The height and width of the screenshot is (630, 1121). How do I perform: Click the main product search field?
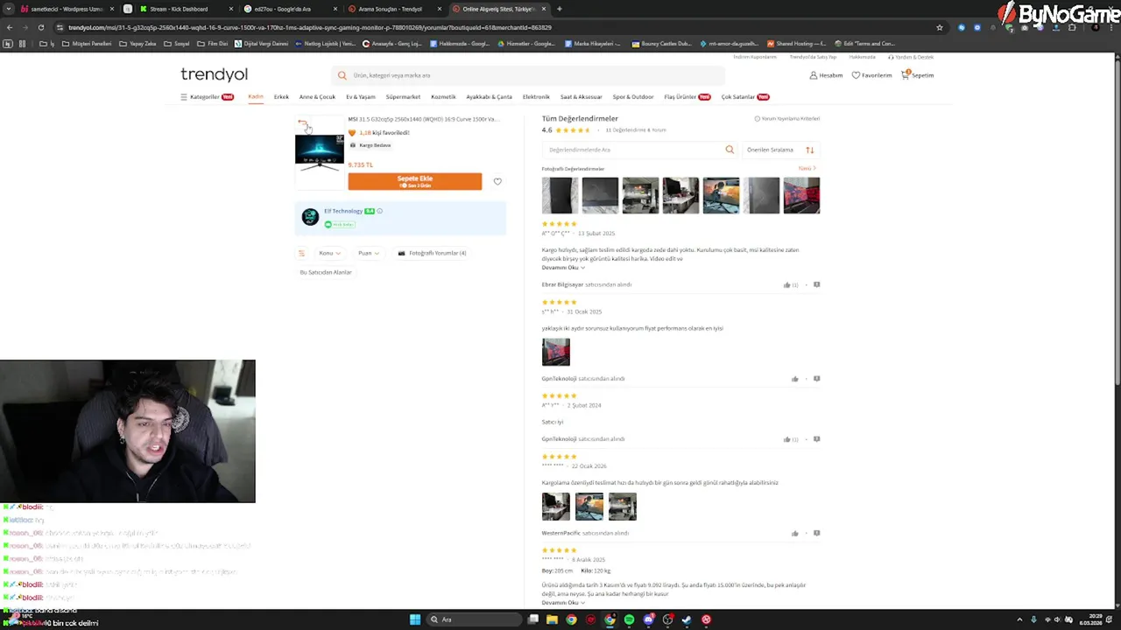(x=528, y=75)
